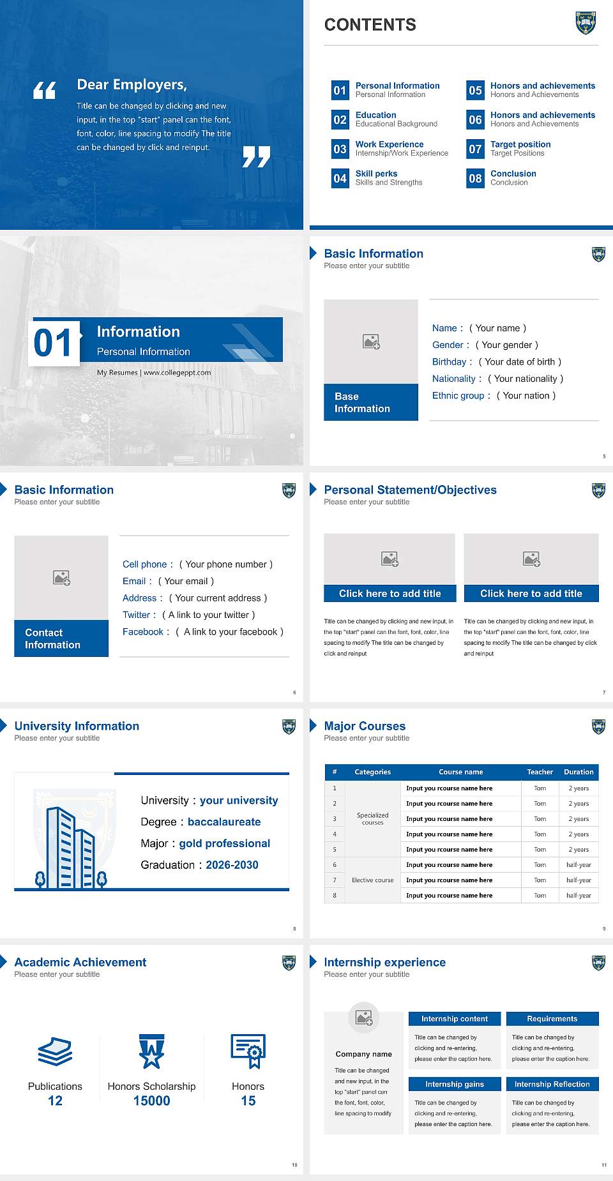Select the 01 number box in Contents
This screenshot has width=613, height=1181.
(340, 90)
